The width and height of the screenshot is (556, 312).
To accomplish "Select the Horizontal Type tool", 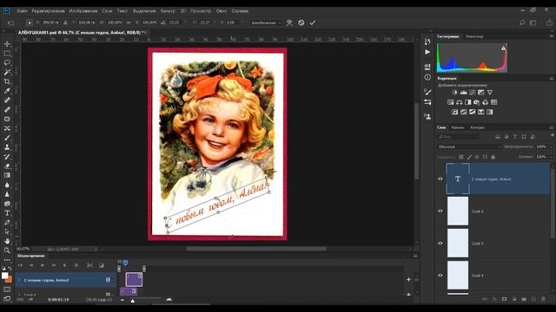I will [x=7, y=213].
